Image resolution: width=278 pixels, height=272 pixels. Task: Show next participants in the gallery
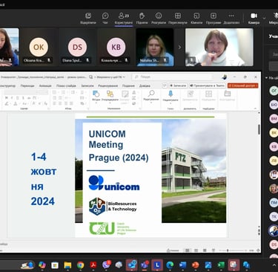[179, 47]
